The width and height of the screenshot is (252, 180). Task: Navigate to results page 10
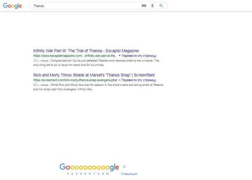pyautogui.click(x=107, y=174)
